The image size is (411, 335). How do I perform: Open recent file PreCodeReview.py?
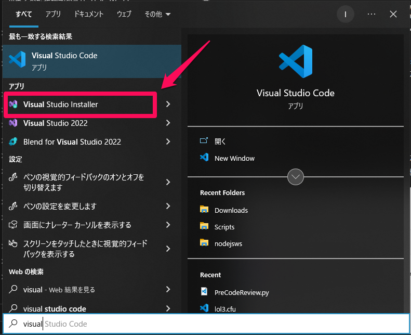tap(242, 292)
